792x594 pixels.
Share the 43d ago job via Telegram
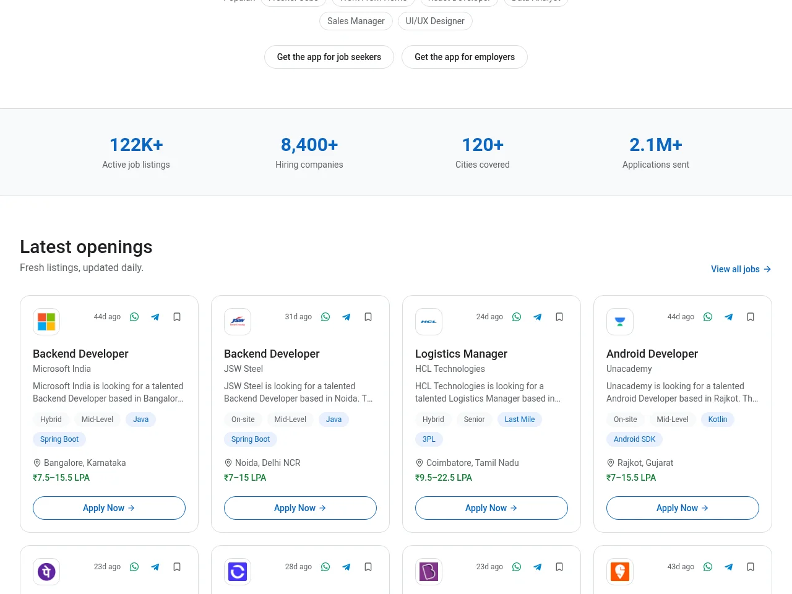pos(729,567)
